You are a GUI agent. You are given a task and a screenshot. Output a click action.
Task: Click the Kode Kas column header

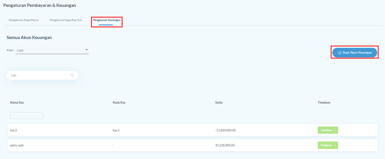click(x=119, y=103)
